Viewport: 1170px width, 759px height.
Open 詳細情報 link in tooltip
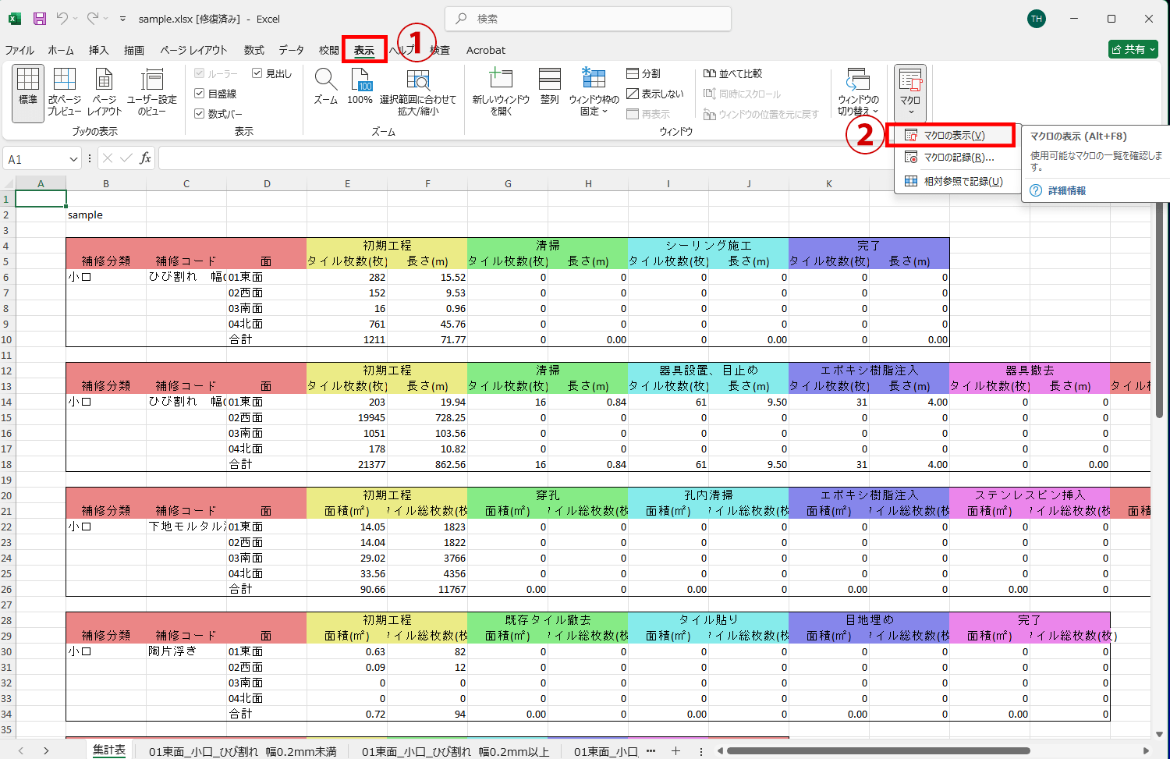(x=1066, y=190)
